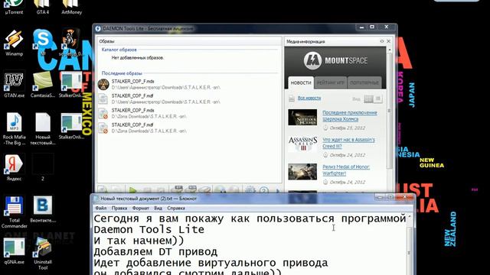Viewport: 490px width, 275px height.
Task: Open DAEMON Tools preferences gear icon
Action: click(x=250, y=190)
